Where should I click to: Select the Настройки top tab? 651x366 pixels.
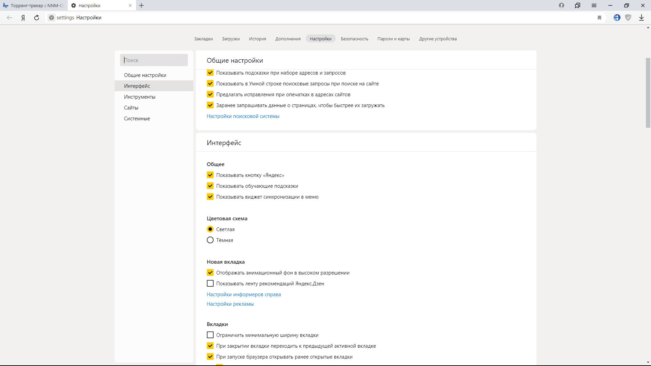(x=321, y=39)
